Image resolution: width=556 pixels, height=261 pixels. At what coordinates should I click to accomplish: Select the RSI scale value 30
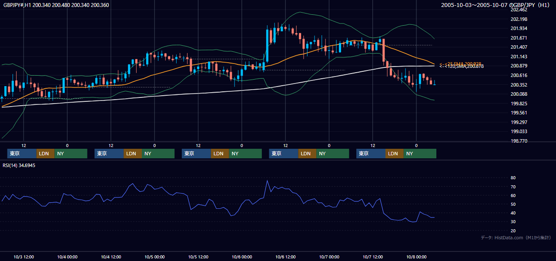513,222
